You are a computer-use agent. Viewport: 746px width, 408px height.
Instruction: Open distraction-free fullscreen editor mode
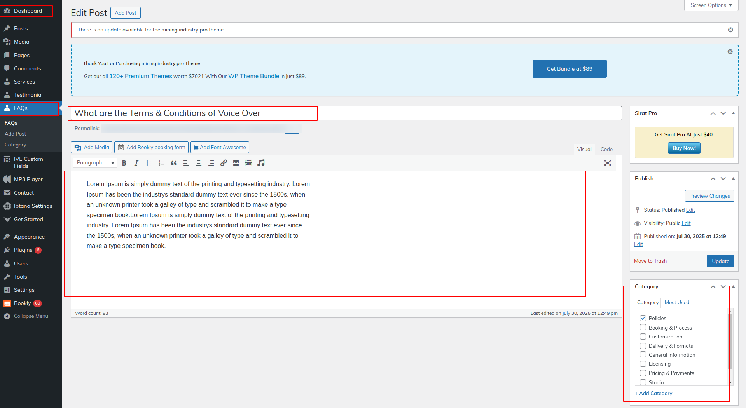coord(607,163)
